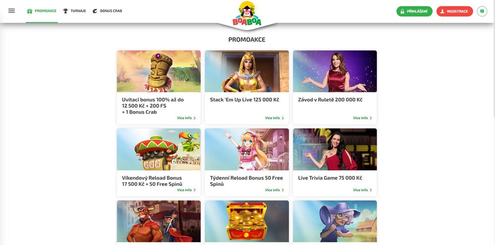Expand Více info for Uvítací bonus
The image size is (495, 245).
(x=186, y=118)
